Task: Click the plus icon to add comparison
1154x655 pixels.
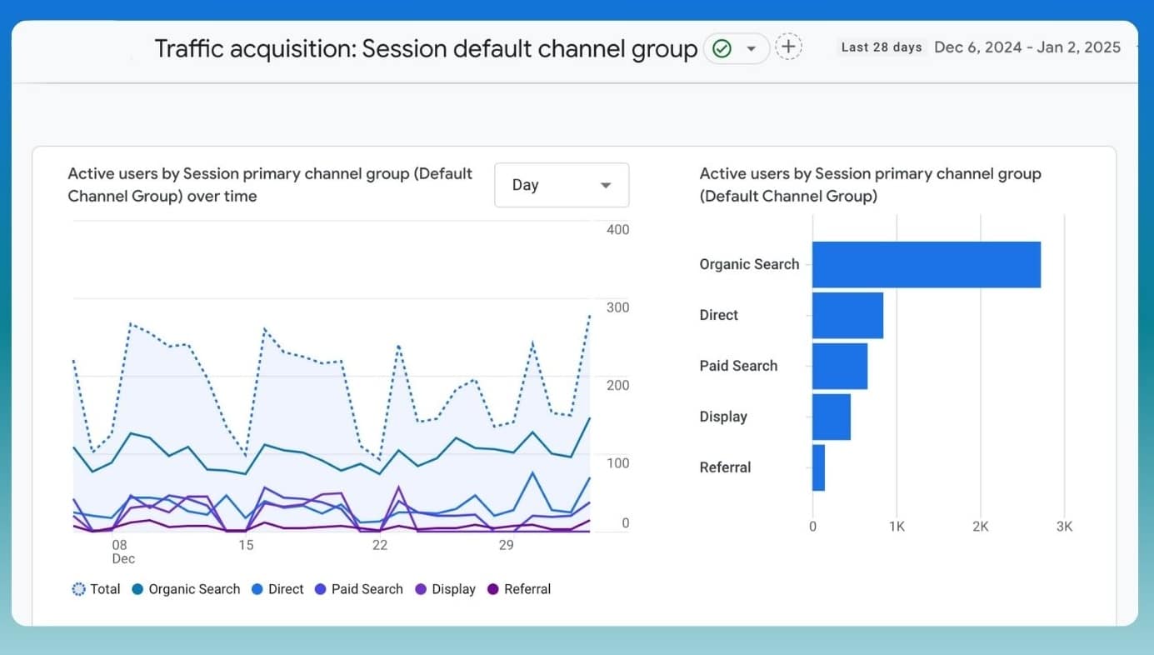Action: point(788,47)
